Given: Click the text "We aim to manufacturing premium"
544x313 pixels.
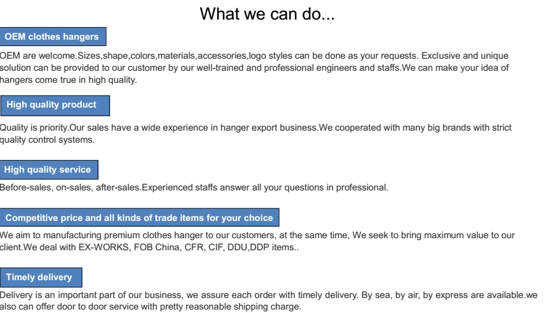Looking at the screenshot, I should [69, 235].
